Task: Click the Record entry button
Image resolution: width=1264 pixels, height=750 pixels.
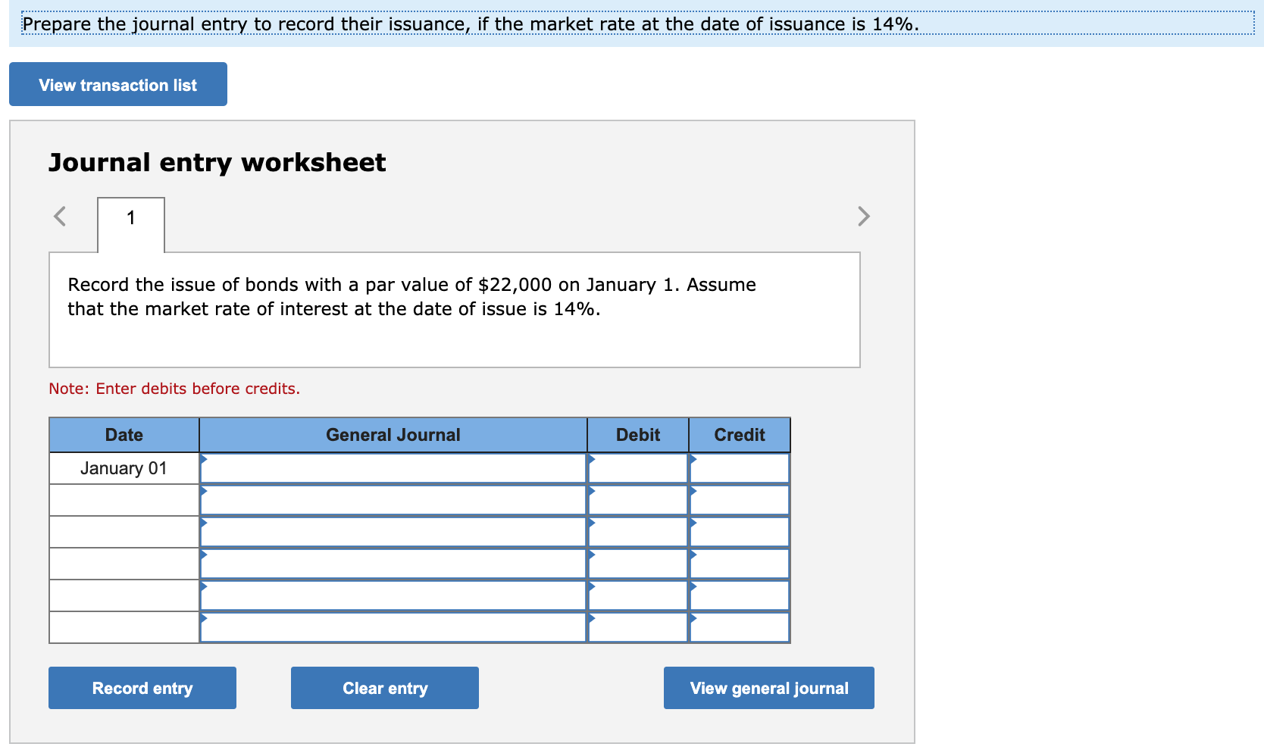Action: (142, 688)
